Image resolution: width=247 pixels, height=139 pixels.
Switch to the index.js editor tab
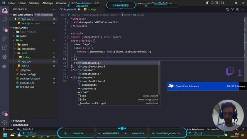[92, 9]
